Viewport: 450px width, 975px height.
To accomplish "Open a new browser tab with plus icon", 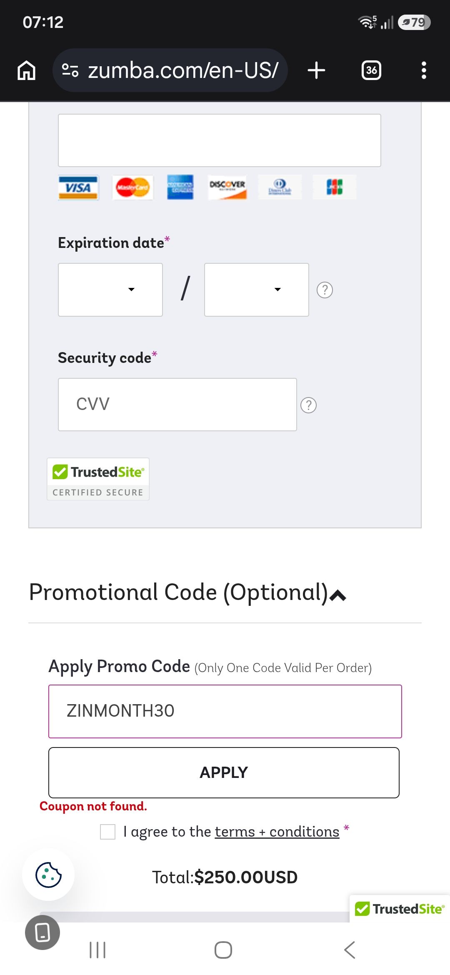I will point(316,70).
